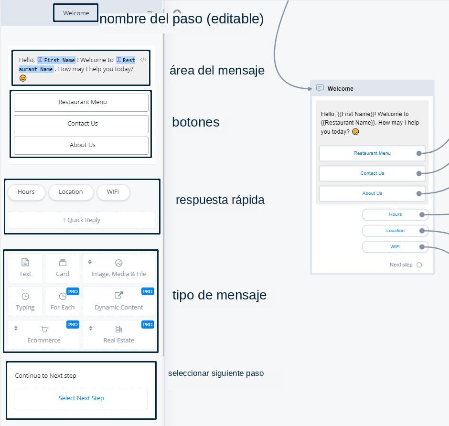The image size is (449, 426).
Task: Click Select Next Step link
Action: coord(81,398)
